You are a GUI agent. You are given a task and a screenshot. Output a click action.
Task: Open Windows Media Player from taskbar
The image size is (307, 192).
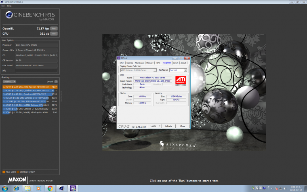click(38, 188)
